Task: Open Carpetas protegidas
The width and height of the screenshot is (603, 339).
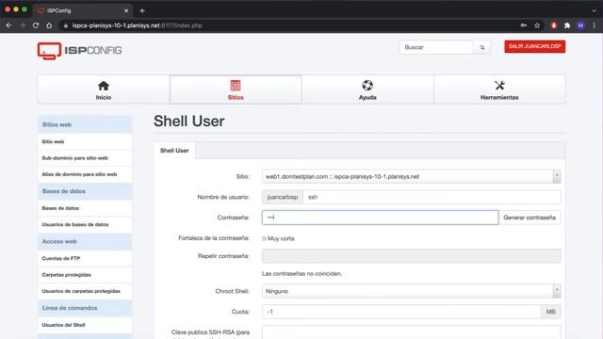Action: 85,275
